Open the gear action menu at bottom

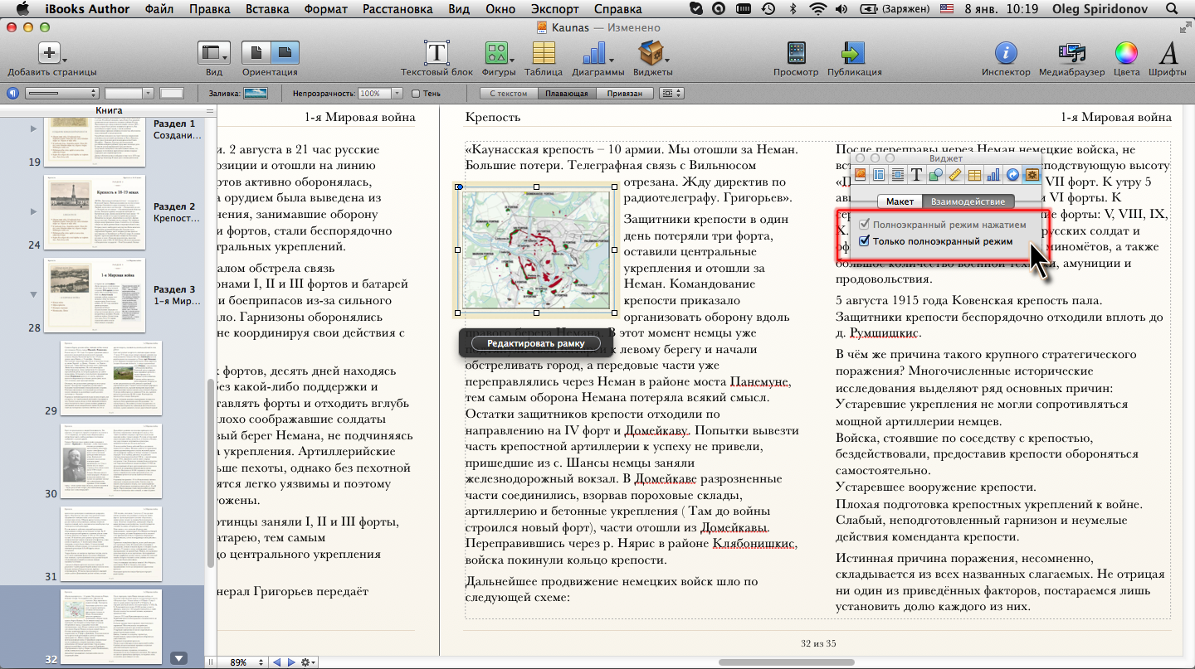coord(309,662)
